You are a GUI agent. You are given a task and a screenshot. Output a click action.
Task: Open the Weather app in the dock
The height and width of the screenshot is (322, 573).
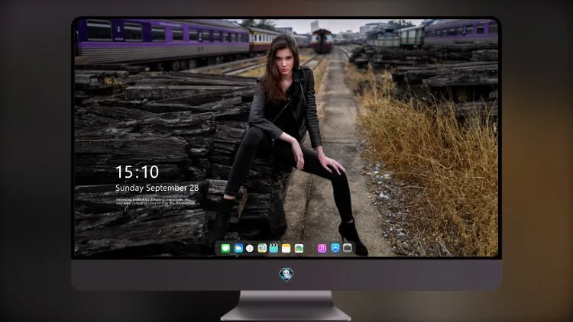238,249
